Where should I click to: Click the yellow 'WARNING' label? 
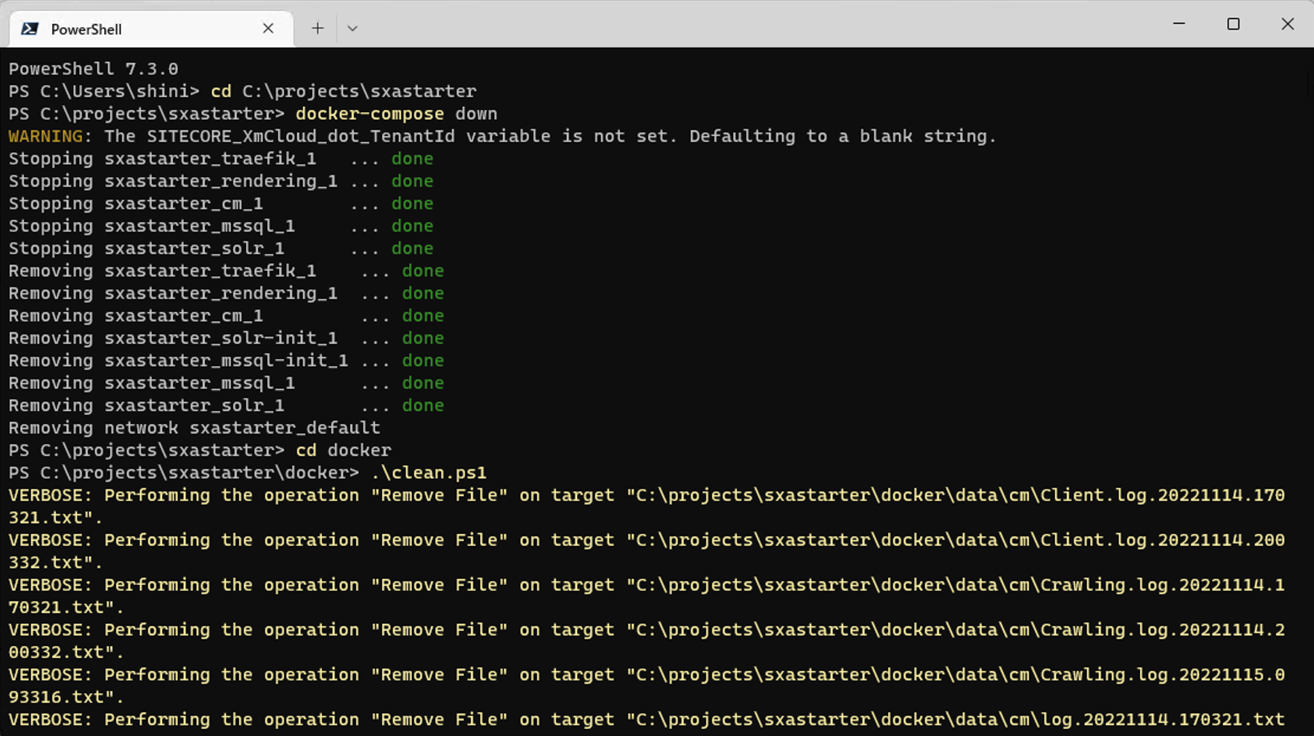pyautogui.click(x=46, y=136)
